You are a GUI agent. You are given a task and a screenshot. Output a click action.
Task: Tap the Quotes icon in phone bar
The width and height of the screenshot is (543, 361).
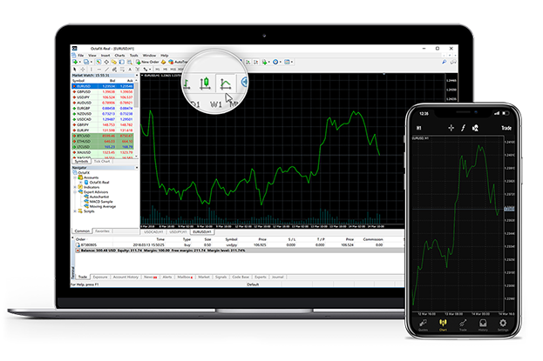tap(424, 326)
